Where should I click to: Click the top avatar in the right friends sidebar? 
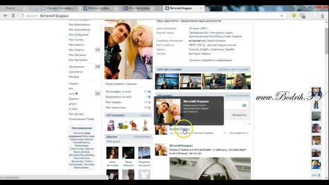click(x=316, y=92)
